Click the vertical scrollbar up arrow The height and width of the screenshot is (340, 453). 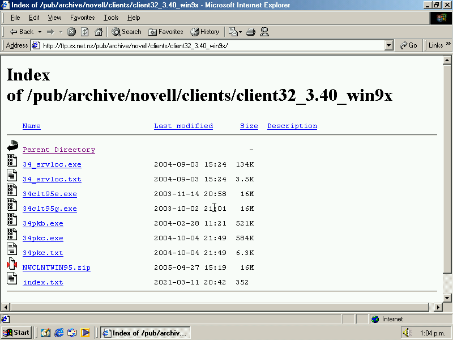click(447, 61)
